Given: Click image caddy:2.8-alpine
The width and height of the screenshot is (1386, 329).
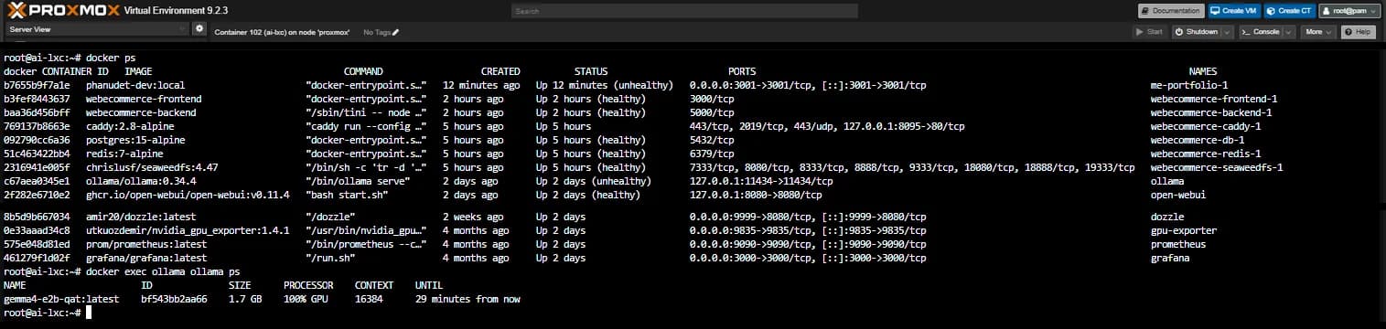Looking at the screenshot, I should click(x=130, y=126).
